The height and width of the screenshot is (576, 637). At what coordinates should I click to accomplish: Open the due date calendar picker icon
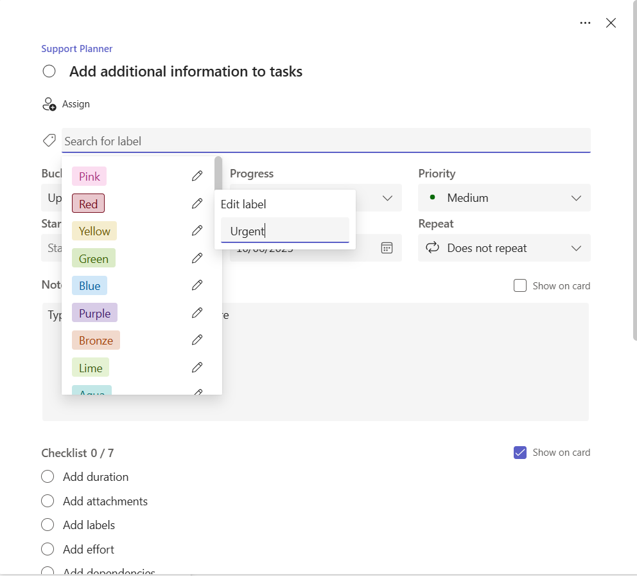point(387,248)
